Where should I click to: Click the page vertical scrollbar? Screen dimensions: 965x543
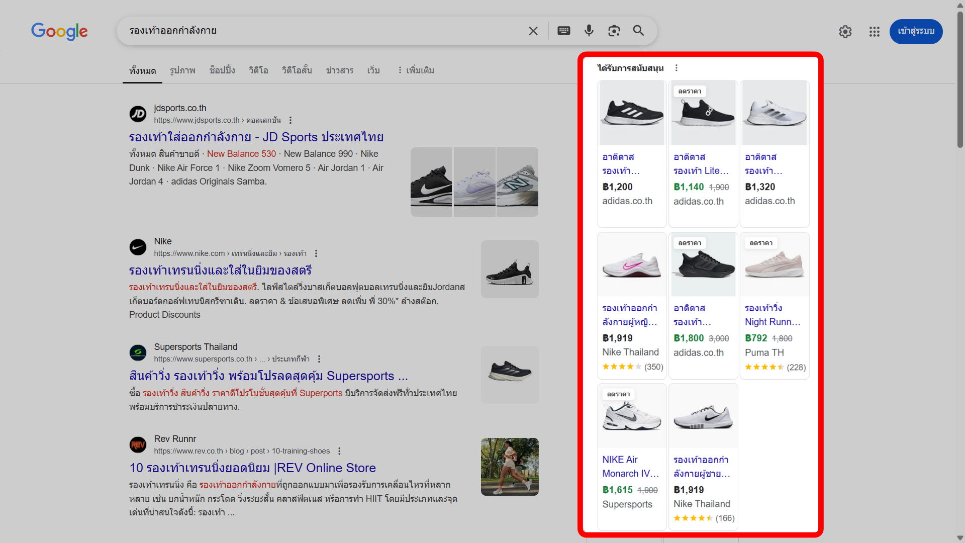[x=960, y=79]
